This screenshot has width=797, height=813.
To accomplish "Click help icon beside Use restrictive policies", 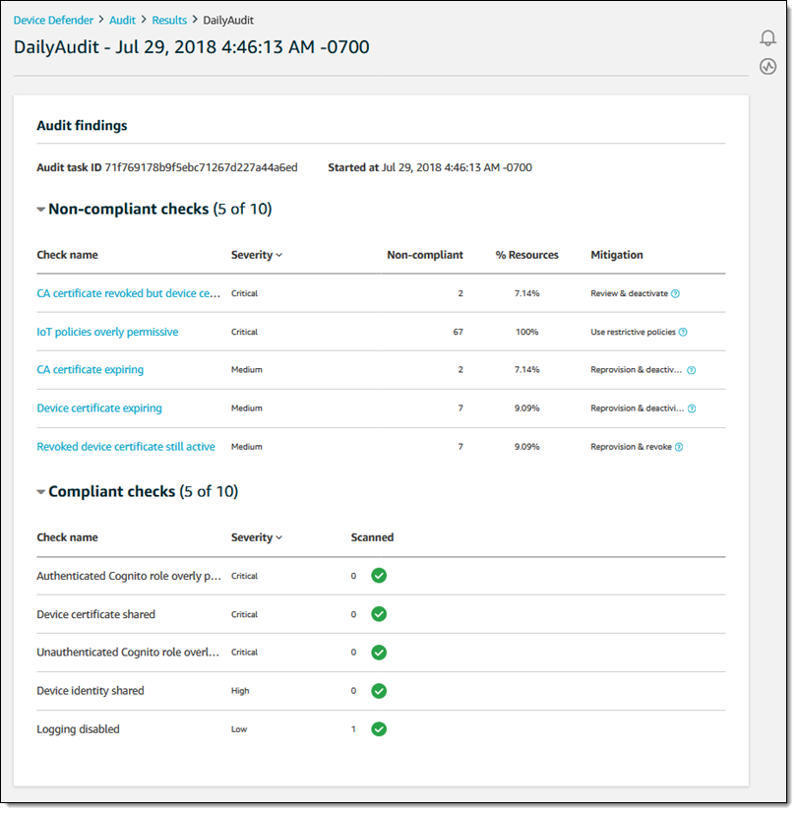I will pos(683,332).
